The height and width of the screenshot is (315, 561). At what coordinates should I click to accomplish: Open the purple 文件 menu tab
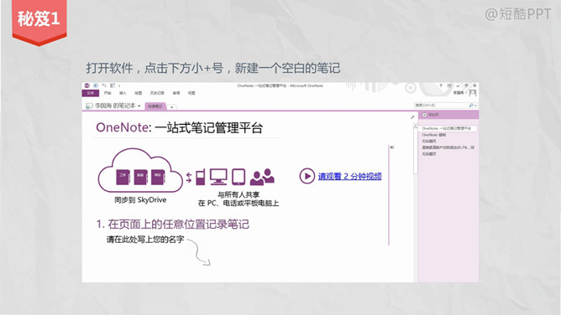pyautogui.click(x=91, y=93)
